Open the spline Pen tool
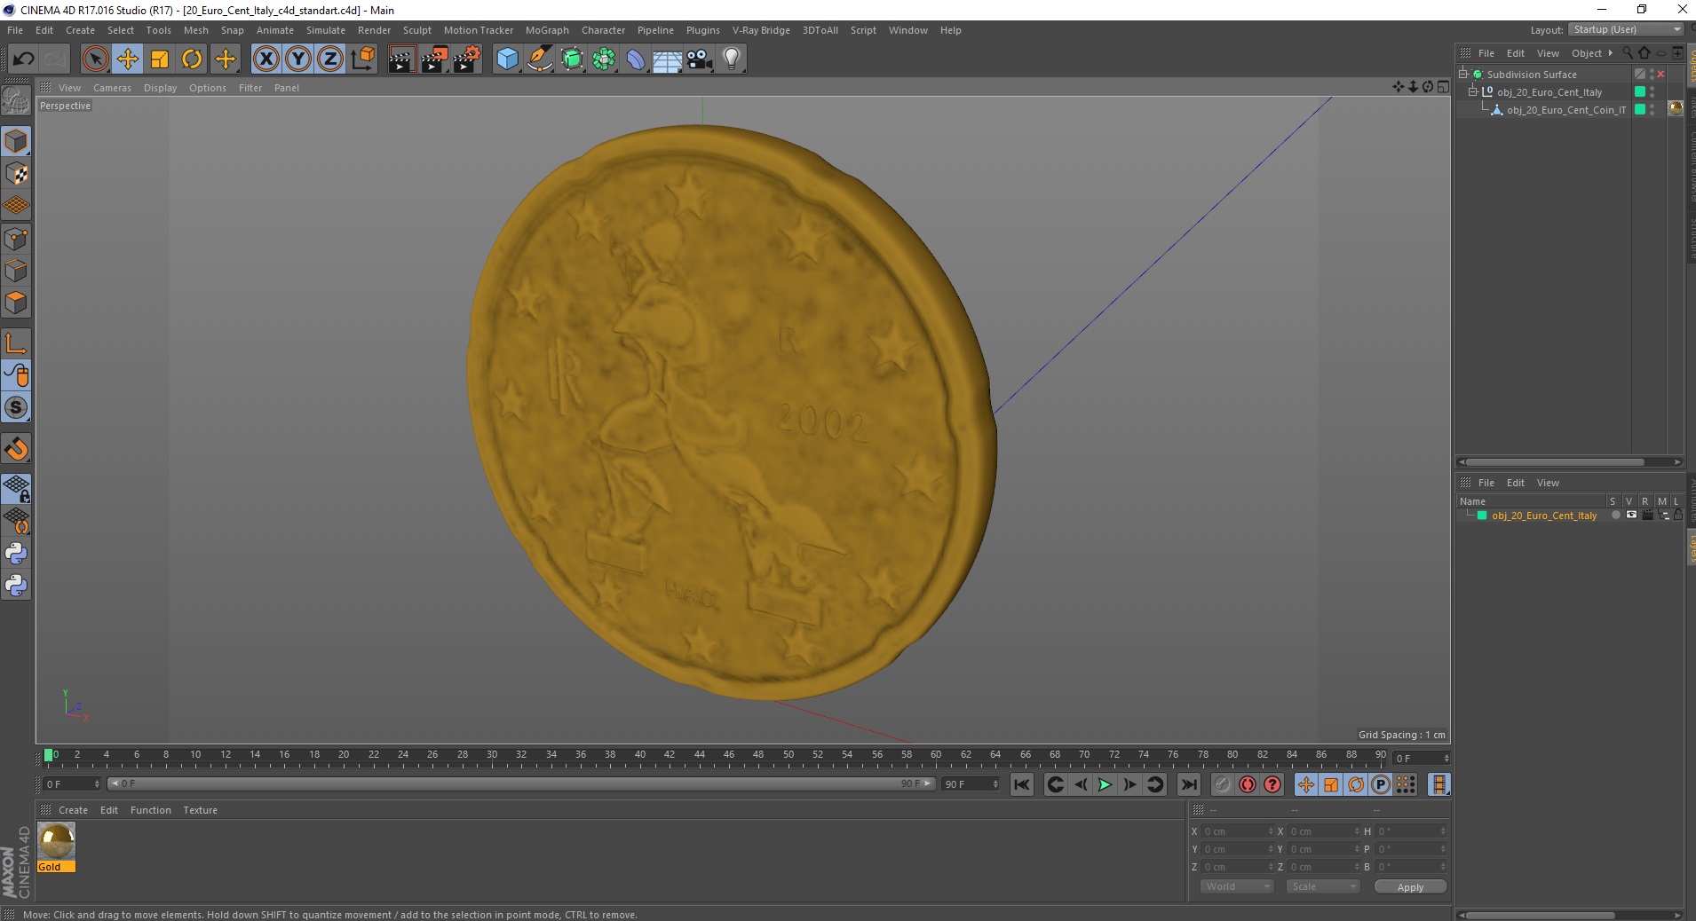Viewport: 1696px width, 921px height. (x=539, y=59)
